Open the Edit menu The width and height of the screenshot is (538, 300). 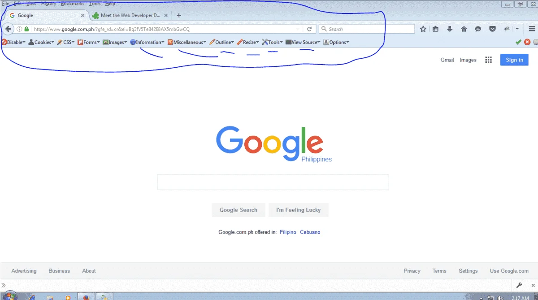(x=18, y=4)
